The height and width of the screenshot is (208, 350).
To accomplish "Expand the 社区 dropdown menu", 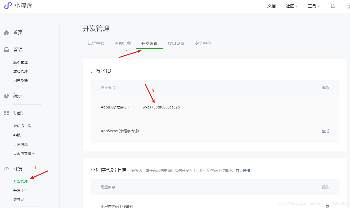I will coord(292,6).
